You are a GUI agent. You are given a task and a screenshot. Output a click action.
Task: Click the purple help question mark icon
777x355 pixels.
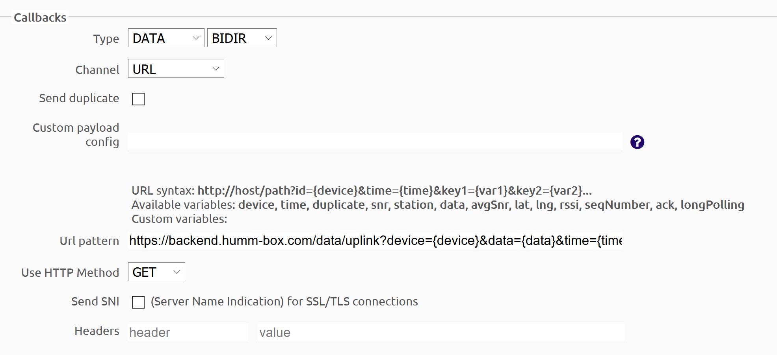637,142
